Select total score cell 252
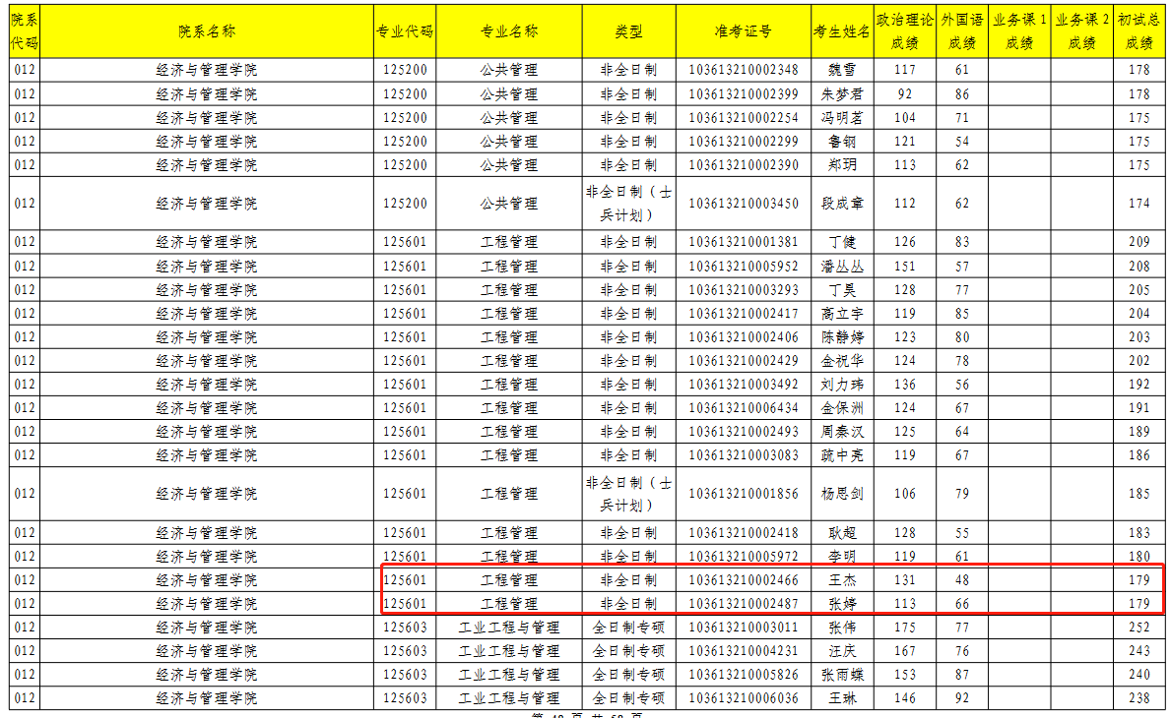 1139,628
